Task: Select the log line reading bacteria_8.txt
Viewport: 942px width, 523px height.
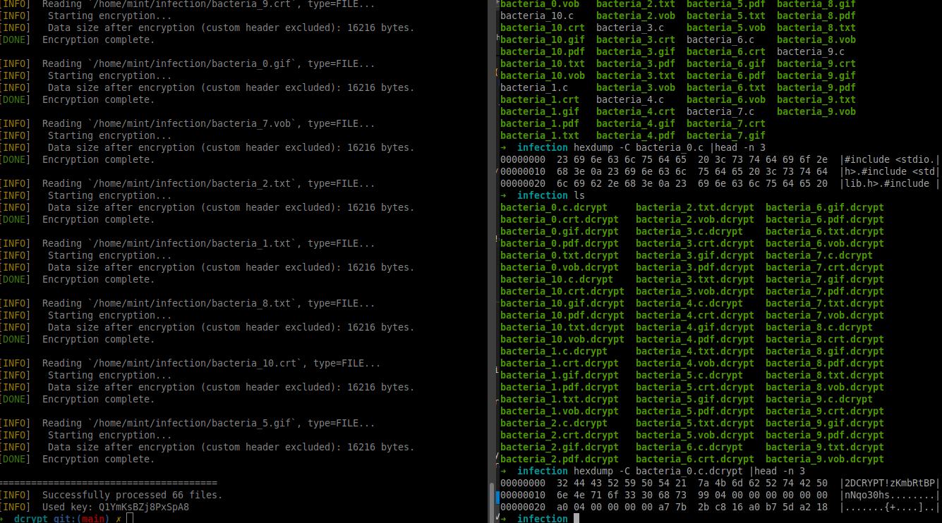Action: 188,303
